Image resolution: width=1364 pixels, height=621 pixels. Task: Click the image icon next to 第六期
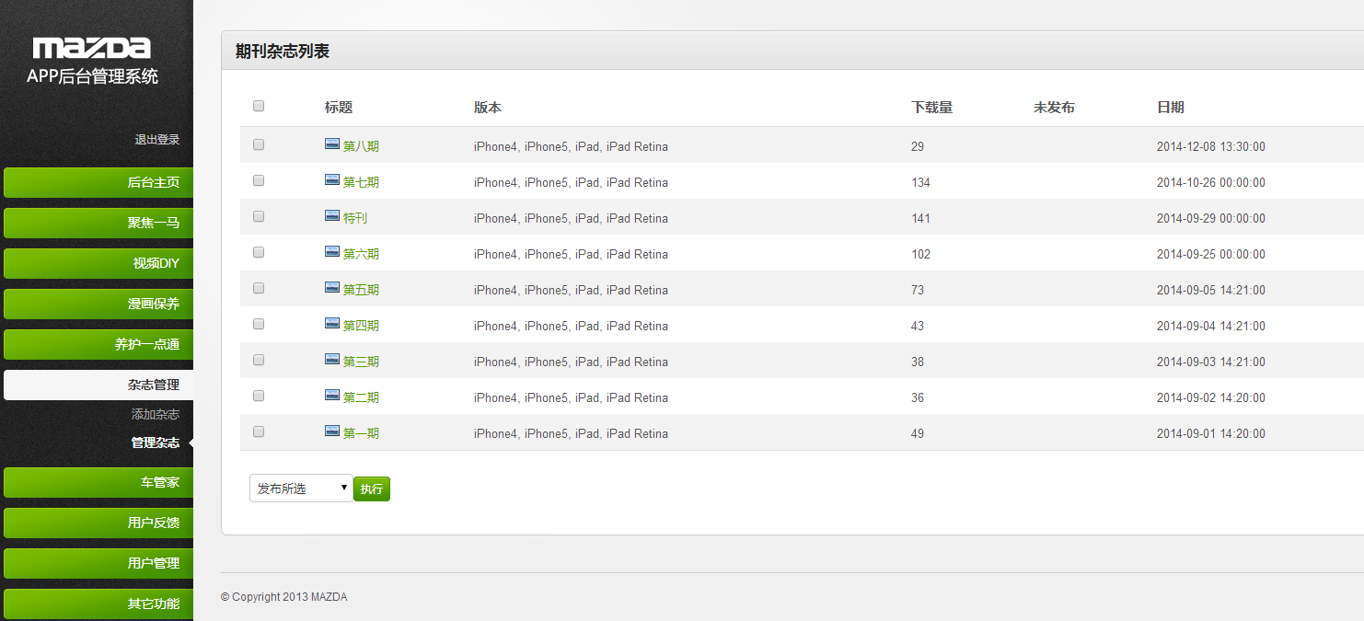[x=332, y=252]
